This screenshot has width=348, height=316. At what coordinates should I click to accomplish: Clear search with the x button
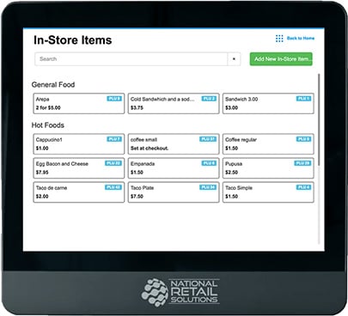click(234, 59)
